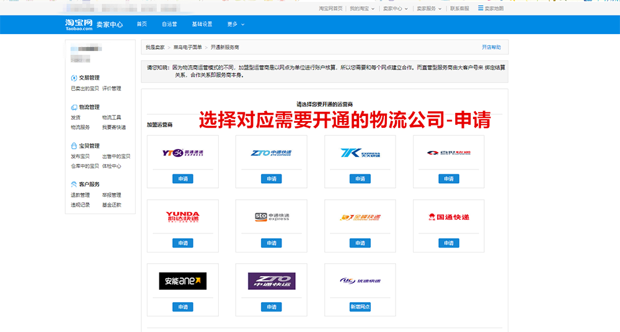Open 评价管理 sidebar link

pos(112,89)
